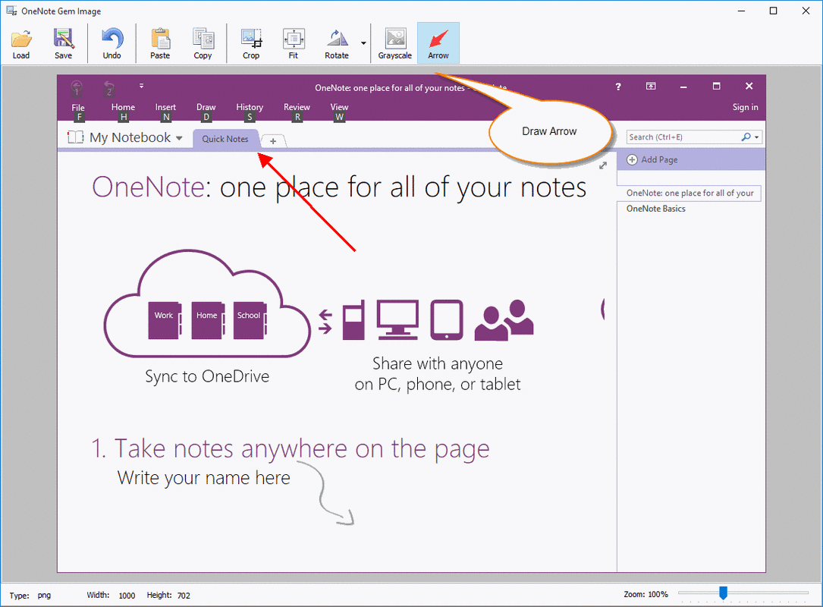
Task: Click the Sign in link
Action: (x=745, y=108)
